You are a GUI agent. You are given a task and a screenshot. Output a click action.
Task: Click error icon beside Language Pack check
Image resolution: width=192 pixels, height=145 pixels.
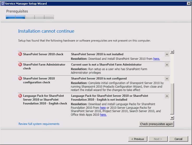click(20, 96)
